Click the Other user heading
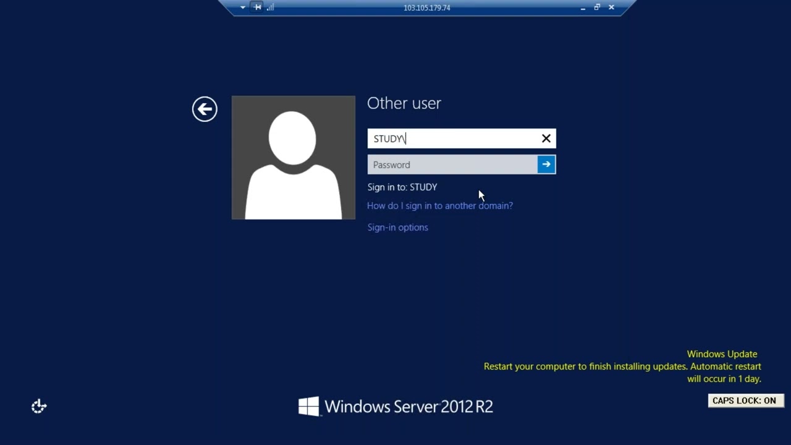The height and width of the screenshot is (445, 791). (x=404, y=103)
